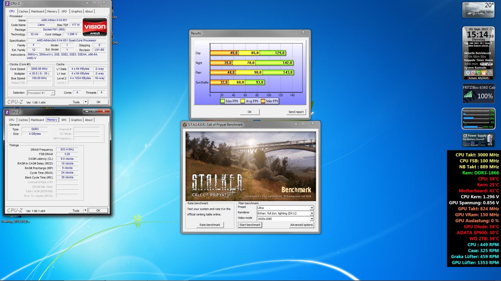501x281 pixels.
Task: Click the DRAM Frequency 933.4 MHz field
Action: click(67, 149)
